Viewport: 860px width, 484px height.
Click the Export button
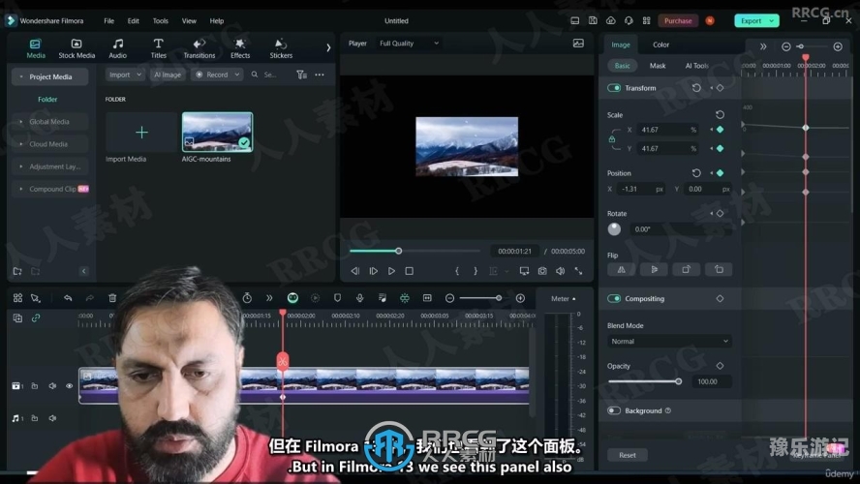[x=756, y=21]
